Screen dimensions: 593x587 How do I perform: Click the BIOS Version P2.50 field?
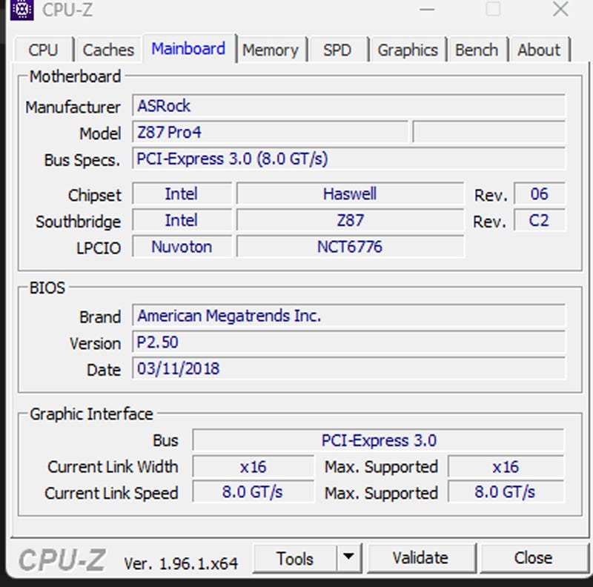[348, 342]
